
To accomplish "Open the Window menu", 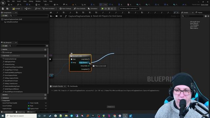I will click(x=38, y=1).
